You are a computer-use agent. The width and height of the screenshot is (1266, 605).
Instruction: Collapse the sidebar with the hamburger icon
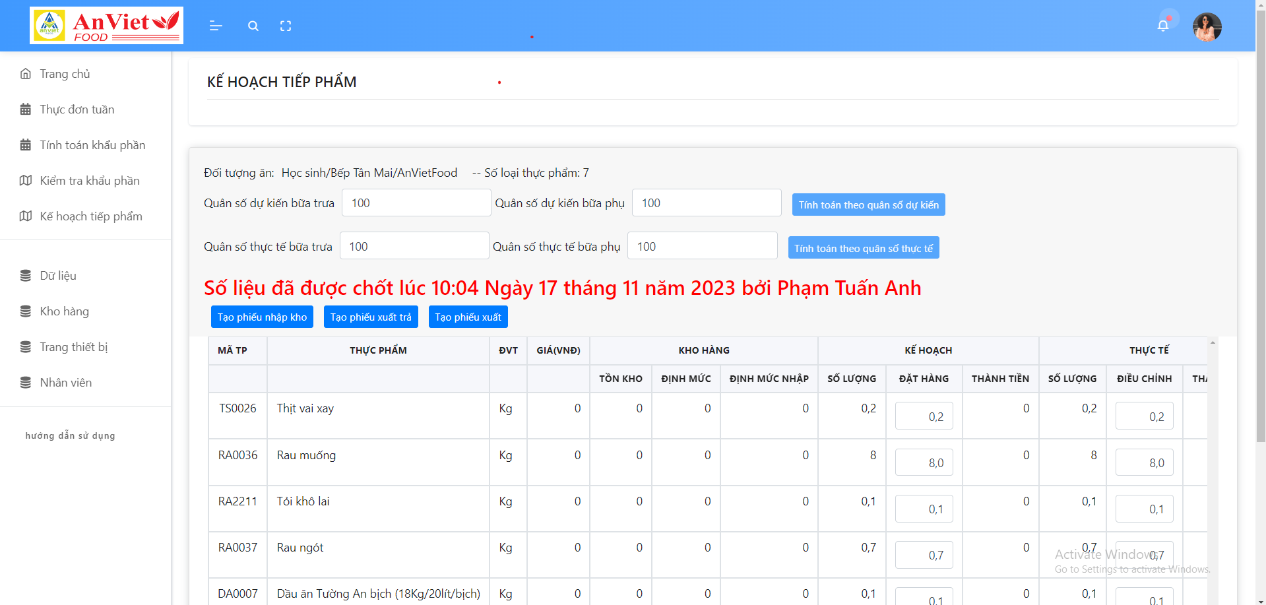pyautogui.click(x=215, y=26)
